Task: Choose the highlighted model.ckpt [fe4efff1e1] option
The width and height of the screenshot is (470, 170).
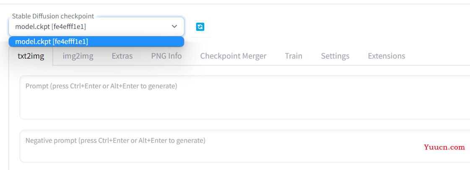Action: pos(96,41)
